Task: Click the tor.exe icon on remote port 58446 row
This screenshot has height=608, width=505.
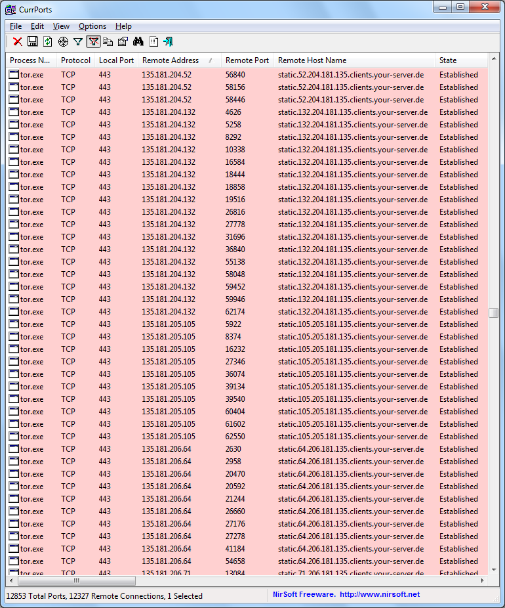Action: pos(14,100)
